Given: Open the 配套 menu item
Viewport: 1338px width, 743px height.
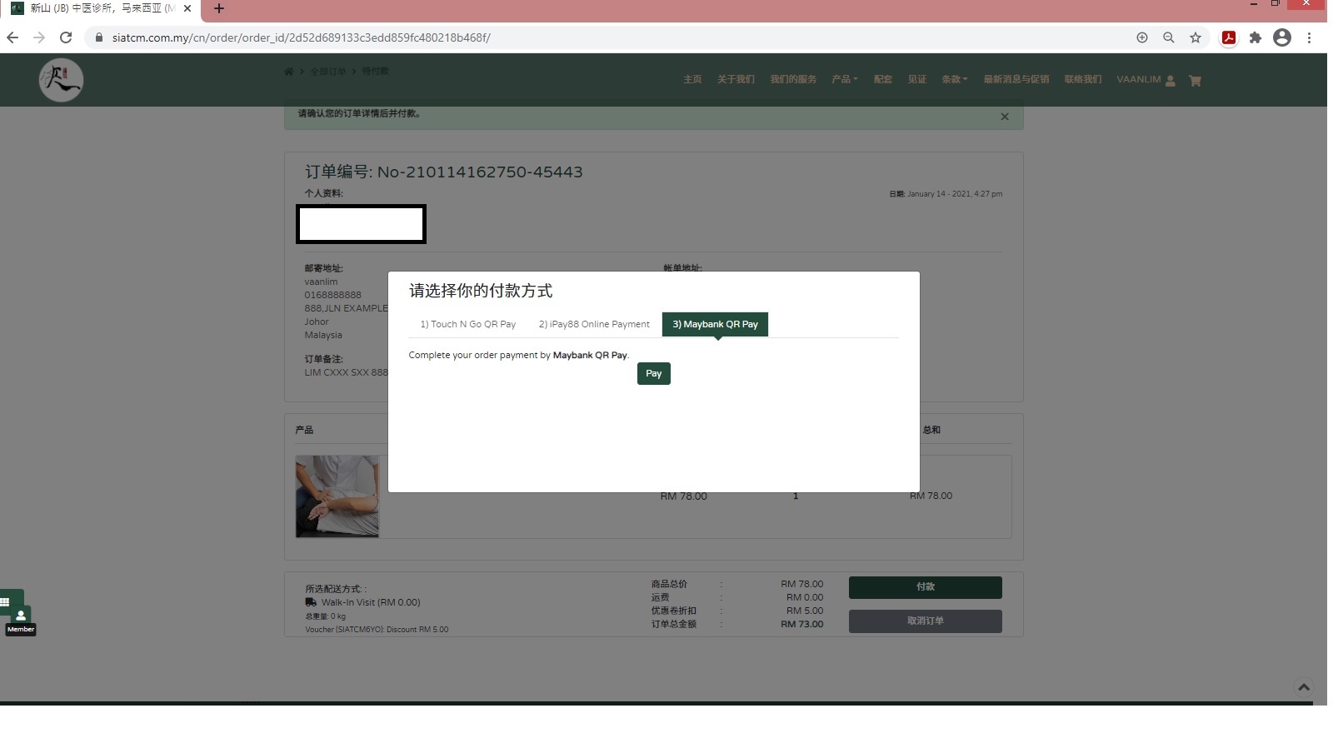Looking at the screenshot, I should point(883,79).
